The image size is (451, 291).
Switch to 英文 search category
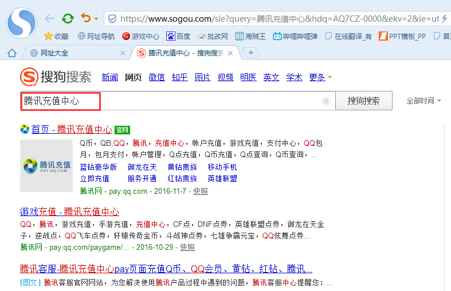coord(271,77)
